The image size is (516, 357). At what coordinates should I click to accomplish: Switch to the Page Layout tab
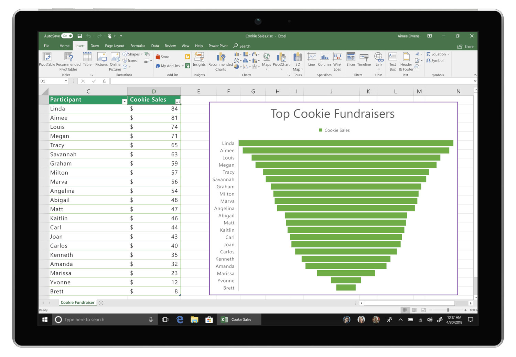(x=115, y=46)
